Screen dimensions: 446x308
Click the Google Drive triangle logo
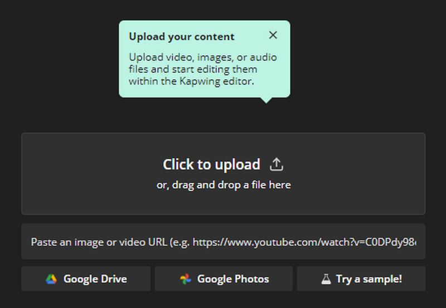[x=51, y=279]
